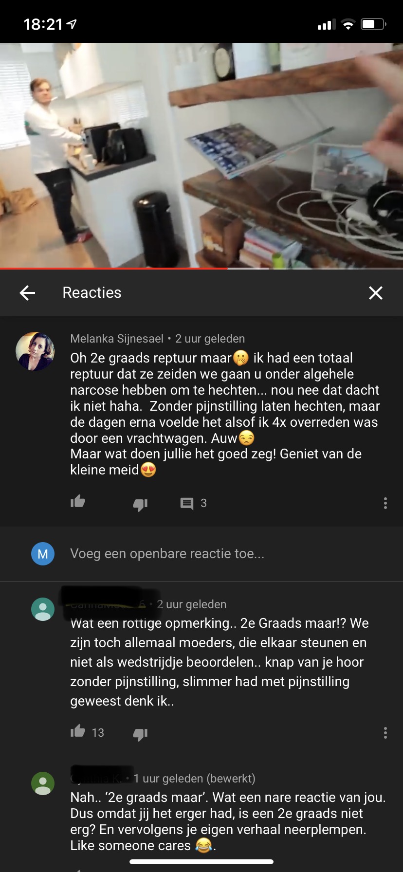403x872 pixels.
Task: Open Melanka Sijnesael's channel name link
Action: pyautogui.click(x=117, y=339)
